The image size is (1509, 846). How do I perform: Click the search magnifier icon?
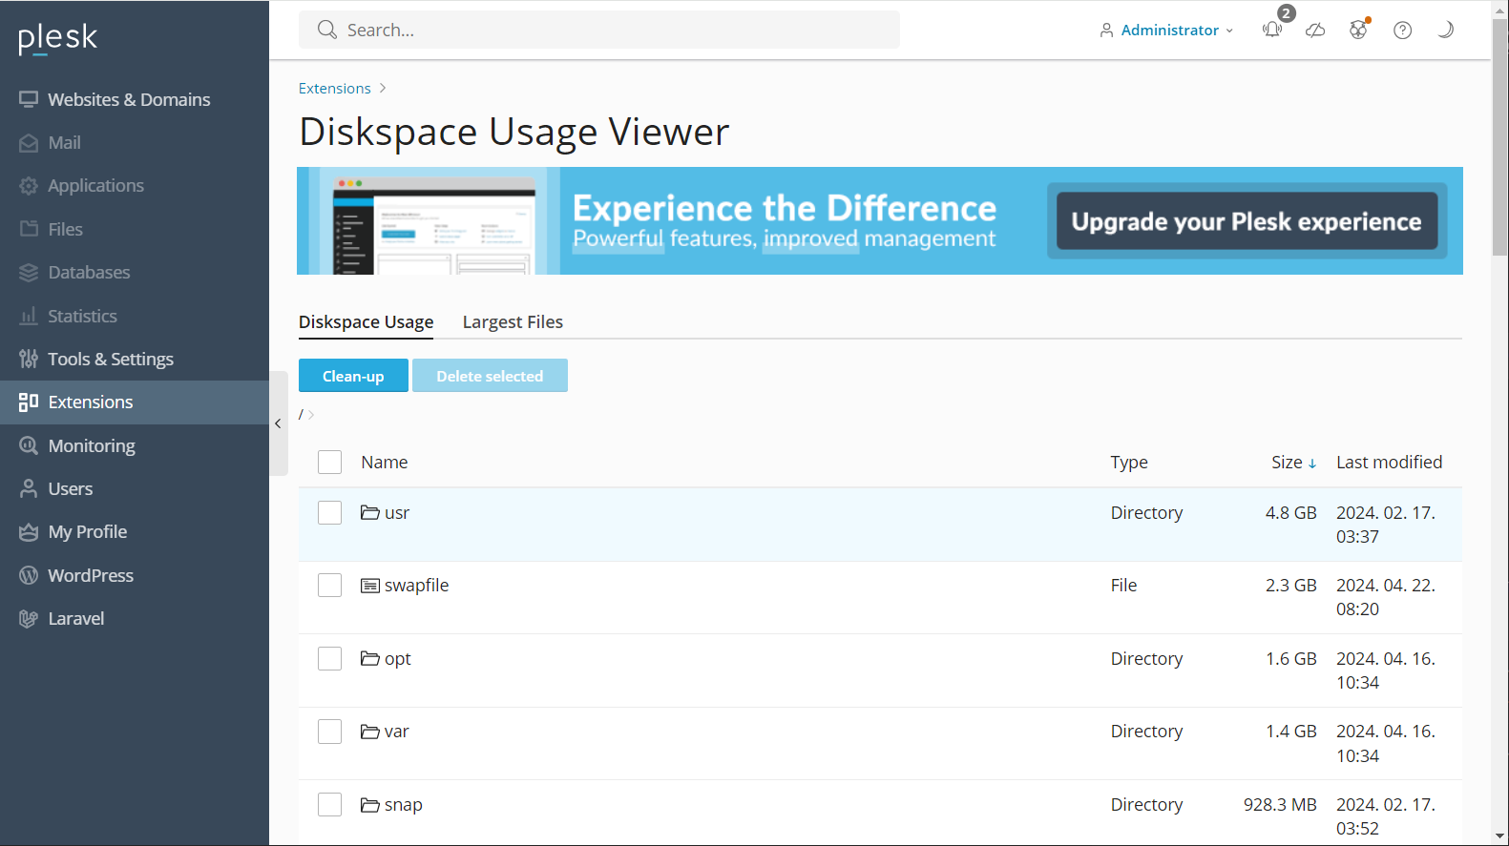coord(327,30)
